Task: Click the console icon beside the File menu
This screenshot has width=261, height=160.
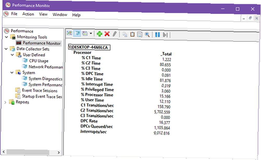Action: point(6,14)
